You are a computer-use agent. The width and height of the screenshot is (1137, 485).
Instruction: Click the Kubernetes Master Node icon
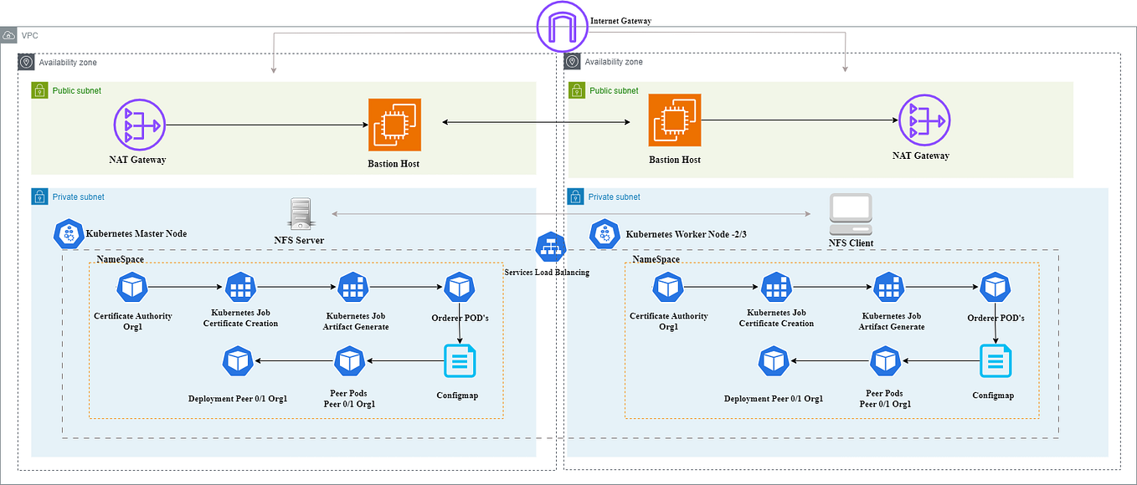(69, 234)
